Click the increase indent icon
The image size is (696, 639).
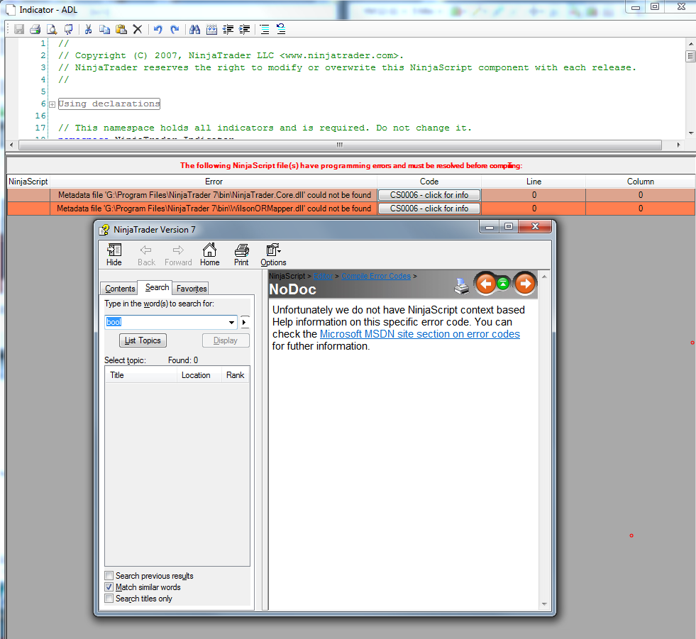coord(245,29)
